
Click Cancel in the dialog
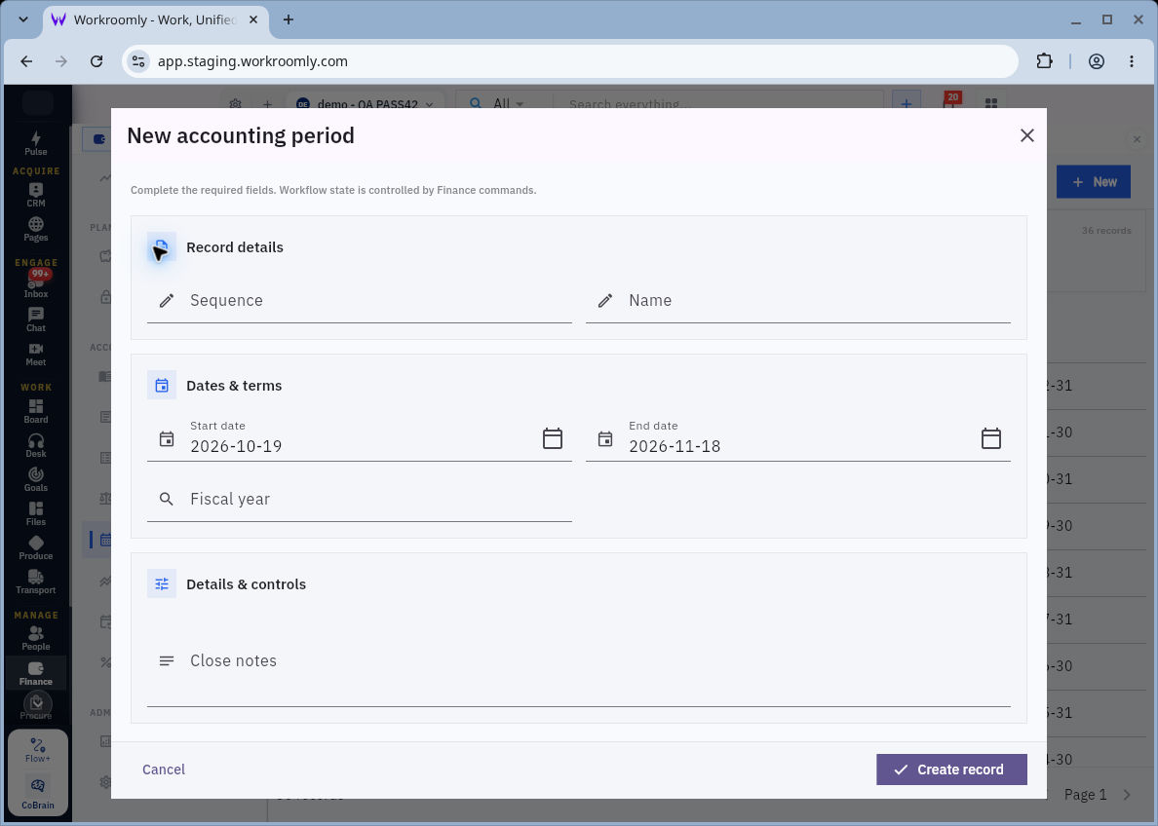coord(163,770)
